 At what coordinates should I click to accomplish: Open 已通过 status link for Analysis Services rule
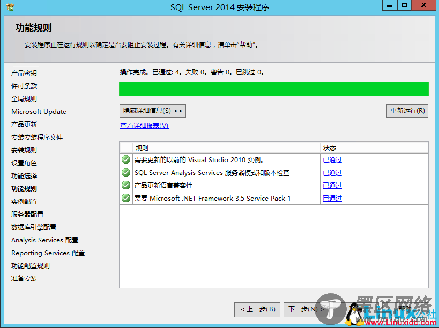(332, 173)
